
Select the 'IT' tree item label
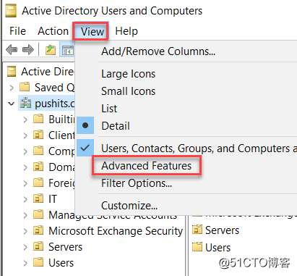coord(53,199)
